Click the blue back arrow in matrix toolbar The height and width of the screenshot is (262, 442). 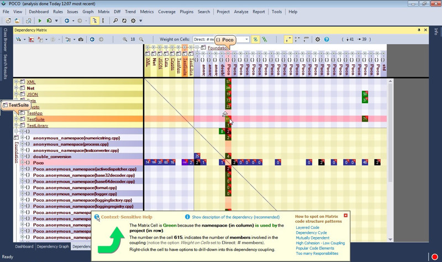[92, 39]
